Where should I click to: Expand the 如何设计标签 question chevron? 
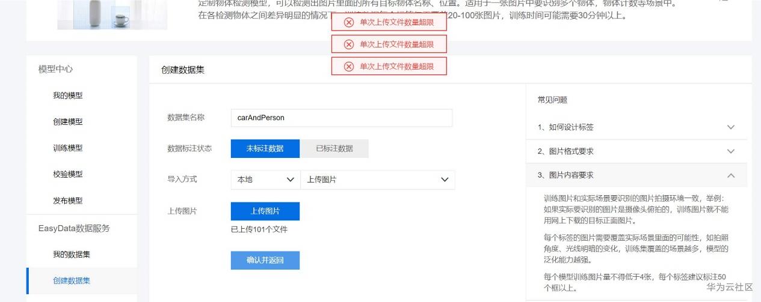coord(731,127)
